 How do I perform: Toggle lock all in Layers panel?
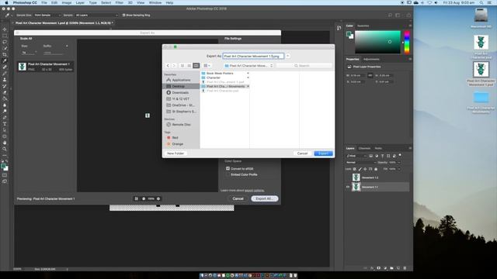(376, 169)
